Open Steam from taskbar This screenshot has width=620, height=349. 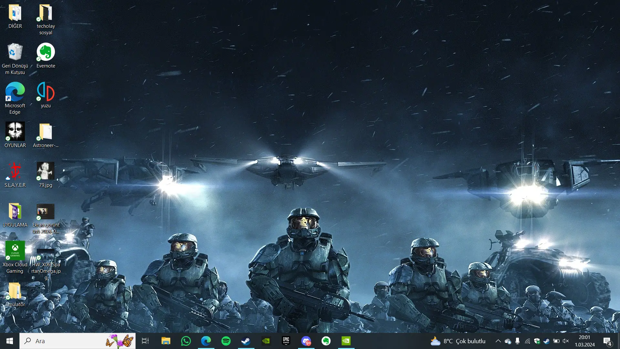(x=246, y=341)
